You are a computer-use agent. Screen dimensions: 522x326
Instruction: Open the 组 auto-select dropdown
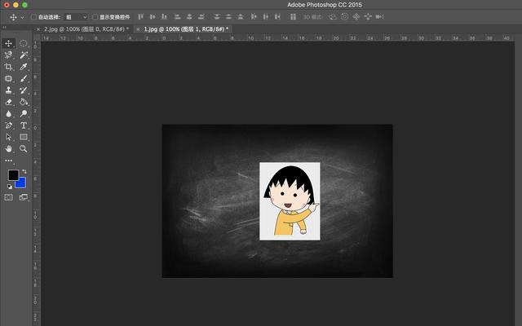76,17
